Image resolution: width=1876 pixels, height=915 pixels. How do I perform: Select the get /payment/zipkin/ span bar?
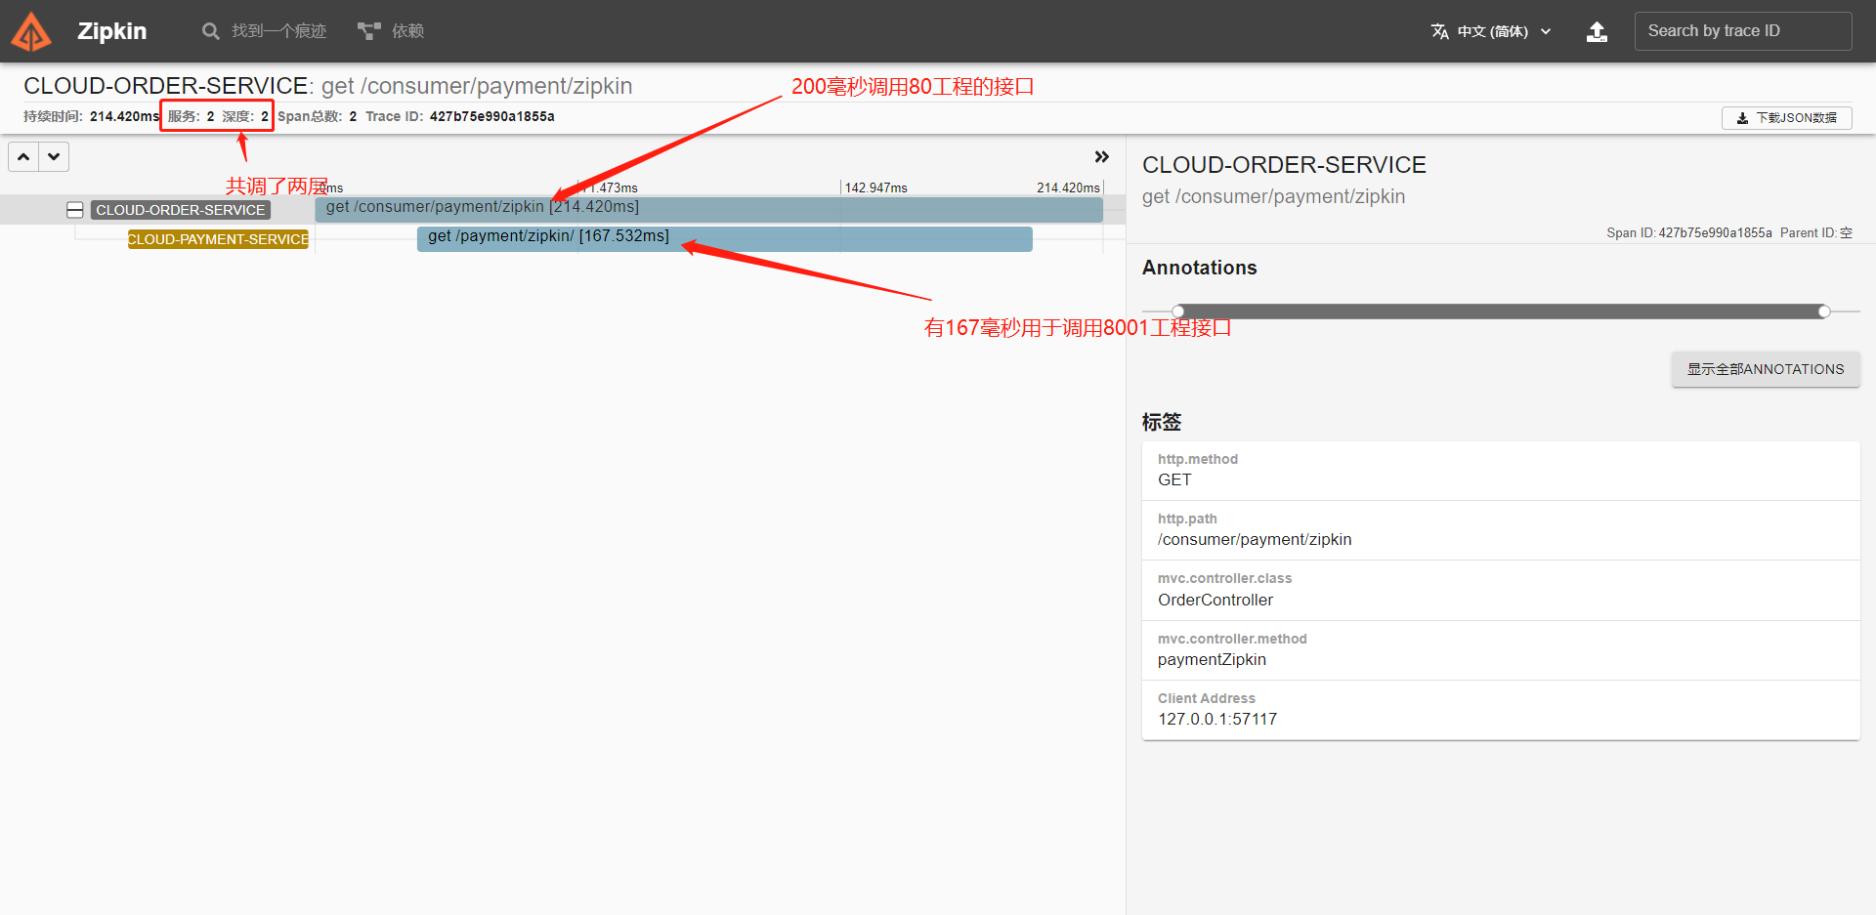[x=724, y=238]
